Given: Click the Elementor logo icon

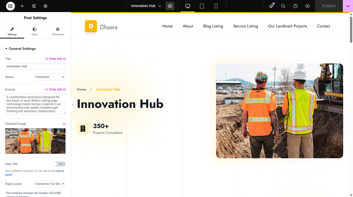Looking at the screenshot, I should coord(10,6).
